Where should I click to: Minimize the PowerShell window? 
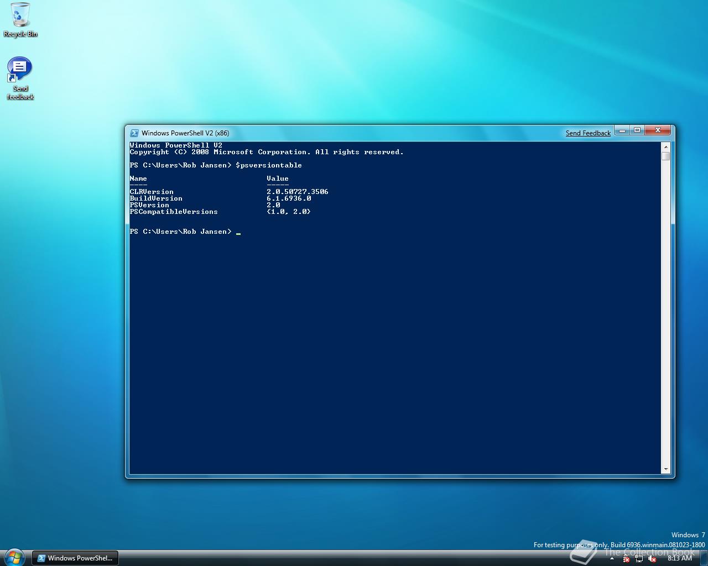point(622,130)
